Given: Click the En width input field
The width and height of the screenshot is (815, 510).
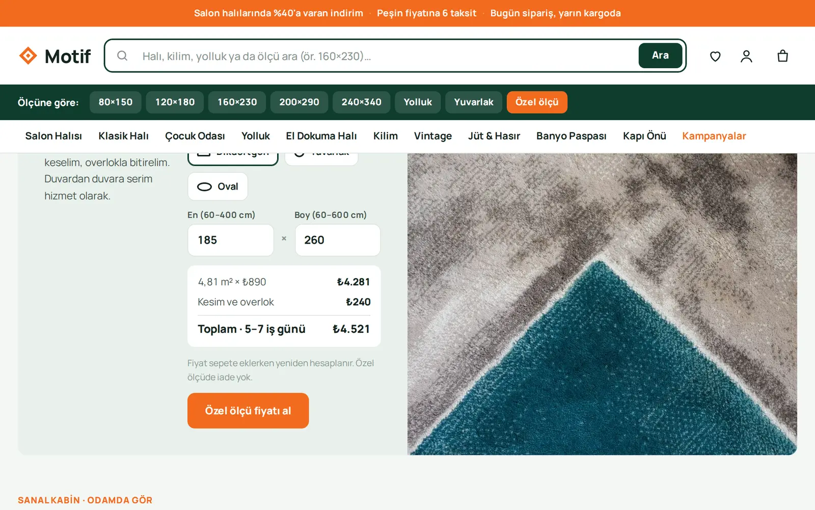Looking at the screenshot, I should (231, 240).
